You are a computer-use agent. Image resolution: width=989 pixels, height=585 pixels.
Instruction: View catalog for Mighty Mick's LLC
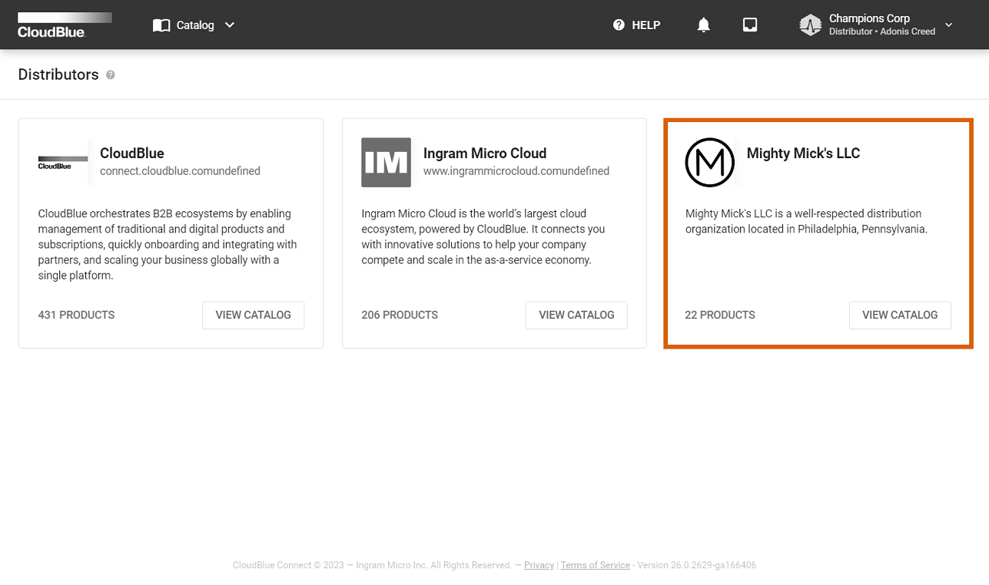[x=899, y=315]
